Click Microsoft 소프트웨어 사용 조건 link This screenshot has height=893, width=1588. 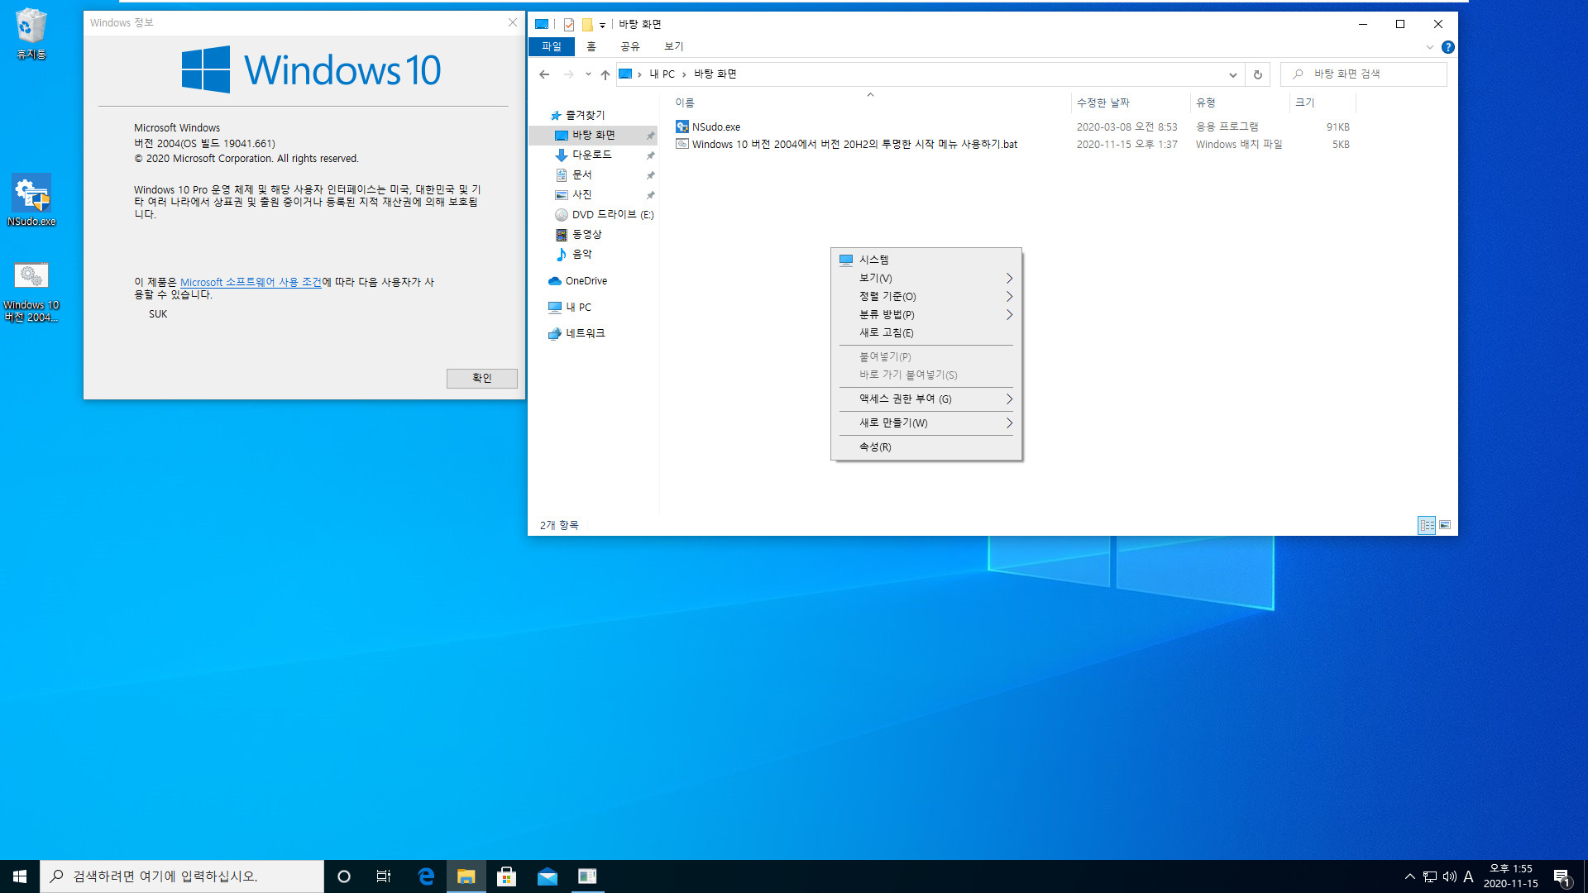click(251, 281)
